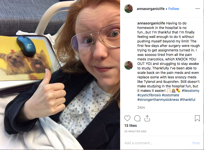Open the #ileostomy hashtag
Image resolution: width=204 pixels, height=150 pixels.
191,91
